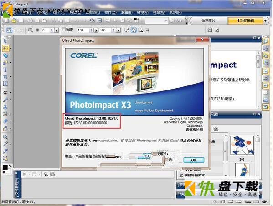Click the minus subtract-from-selection icon
This screenshot has height=206, width=273.
21,30
